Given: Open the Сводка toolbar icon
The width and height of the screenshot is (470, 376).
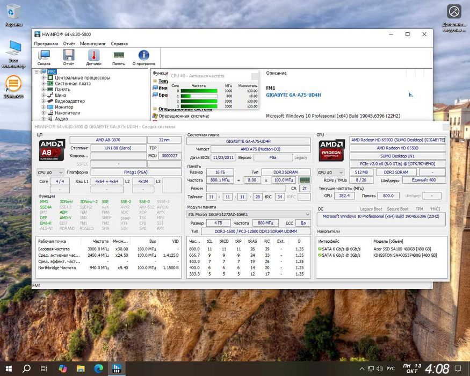Looking at the screenshot, I should coord(44,57).
